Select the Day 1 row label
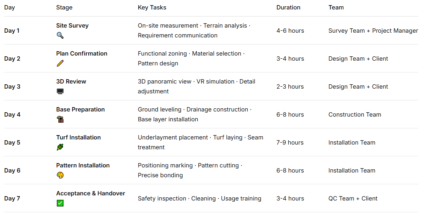 point(12,31)
